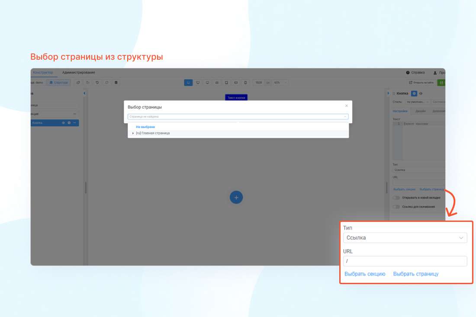Click the gear icon on Кнопка layer row
Image resolution: width=476 pixels, height=317 pixels.
69,123
